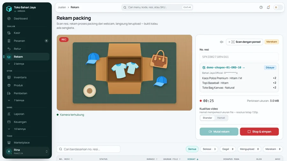Click the search magnifier icon in top bar
The image size is (287, 161).
(125, 8)
